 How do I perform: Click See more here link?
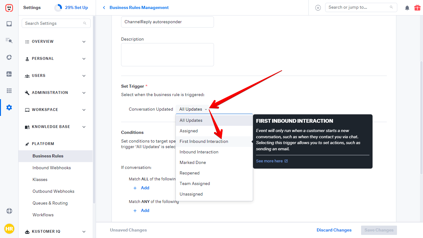(269, 161)
